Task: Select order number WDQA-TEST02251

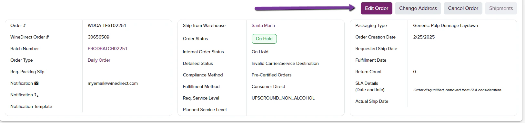Action: pos(107,25)
